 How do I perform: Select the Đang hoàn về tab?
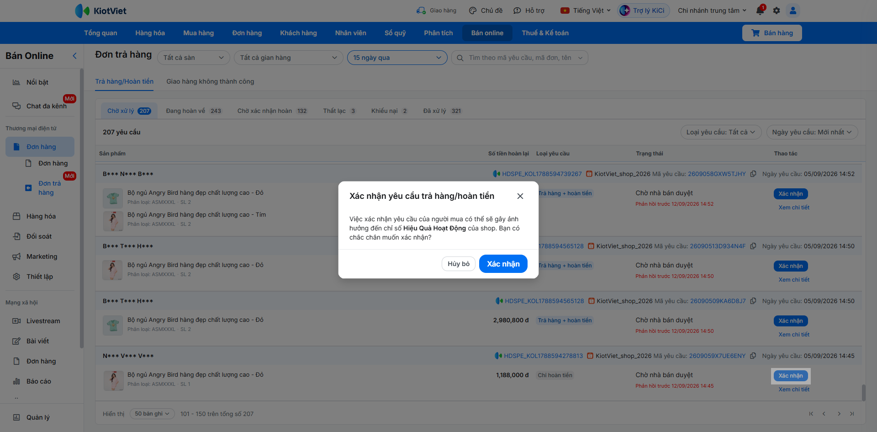pos(193,111)
